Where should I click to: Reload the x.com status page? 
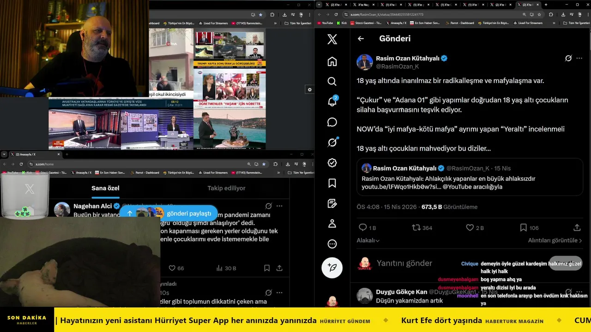tap(336, 14)
